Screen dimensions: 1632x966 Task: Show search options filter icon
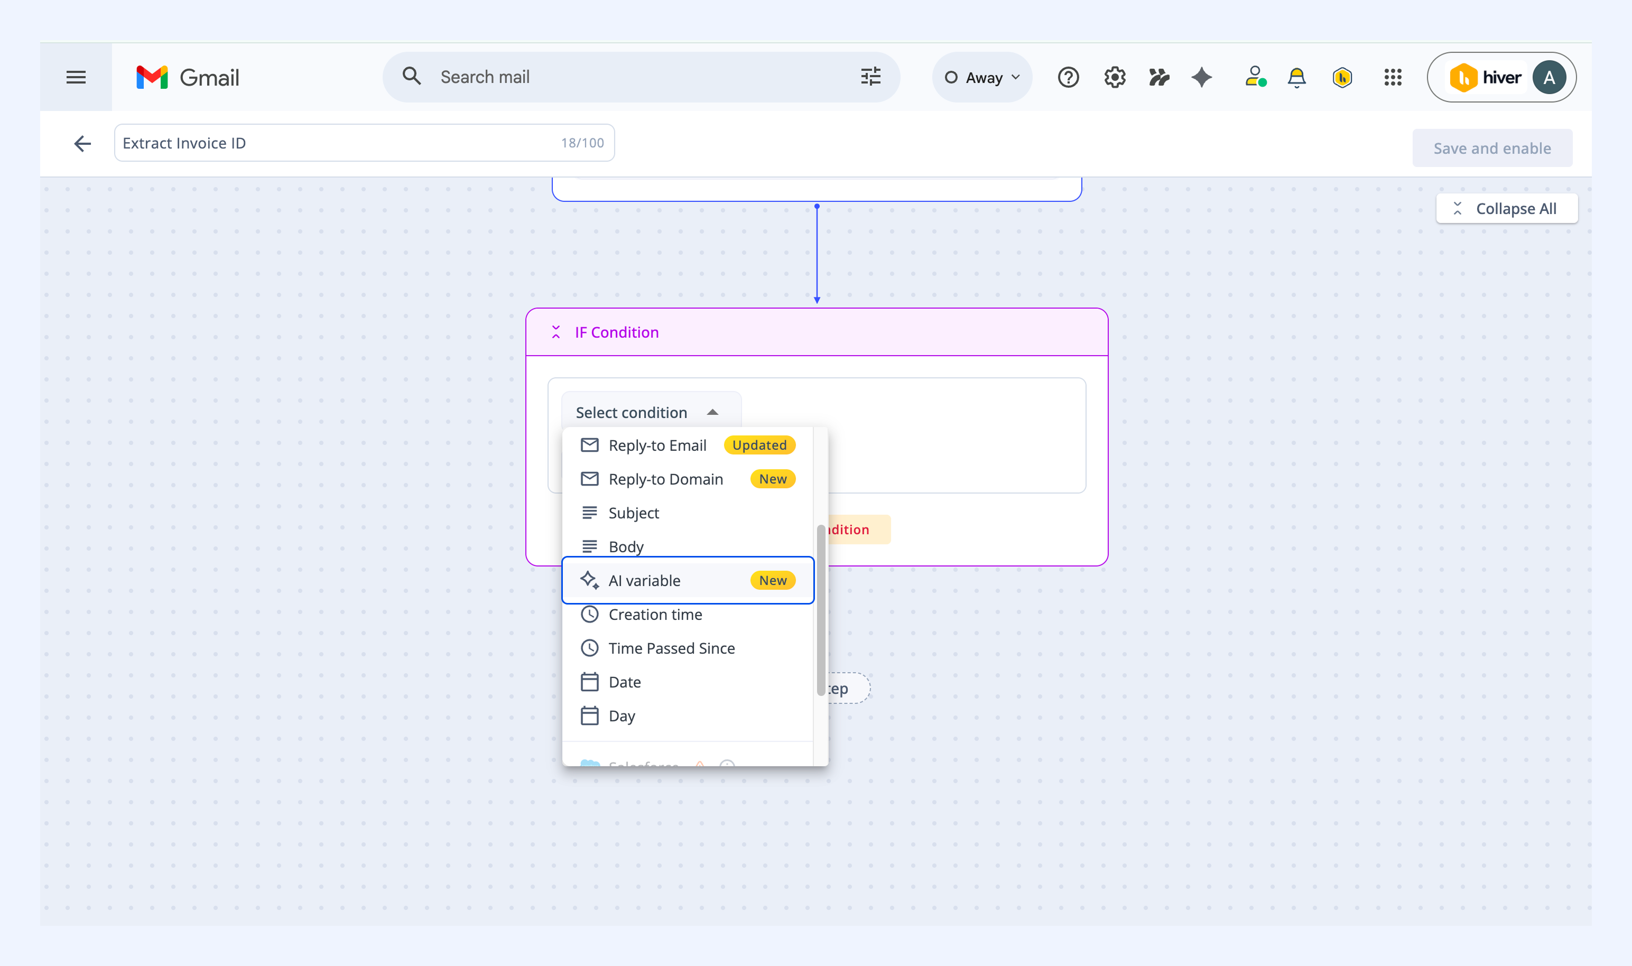[x=870, y=76]
